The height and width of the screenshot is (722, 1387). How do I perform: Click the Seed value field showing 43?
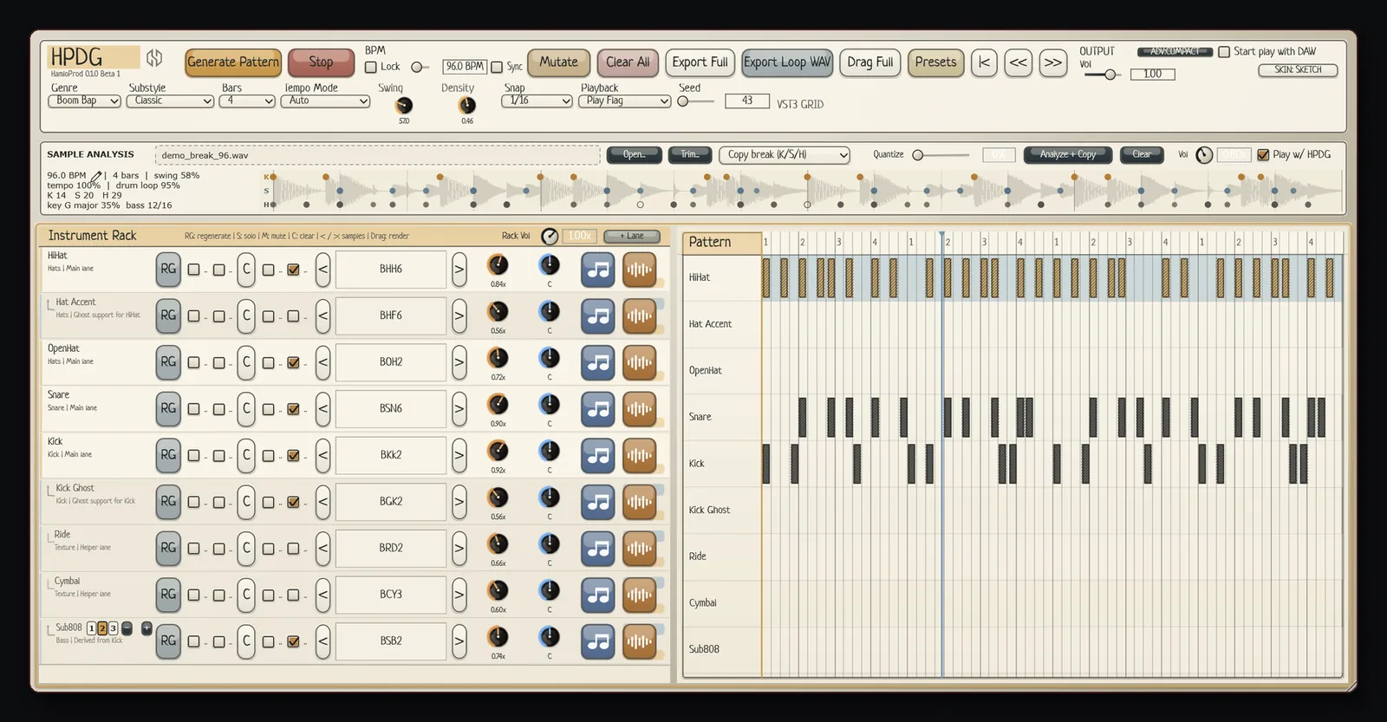[747, 101]
